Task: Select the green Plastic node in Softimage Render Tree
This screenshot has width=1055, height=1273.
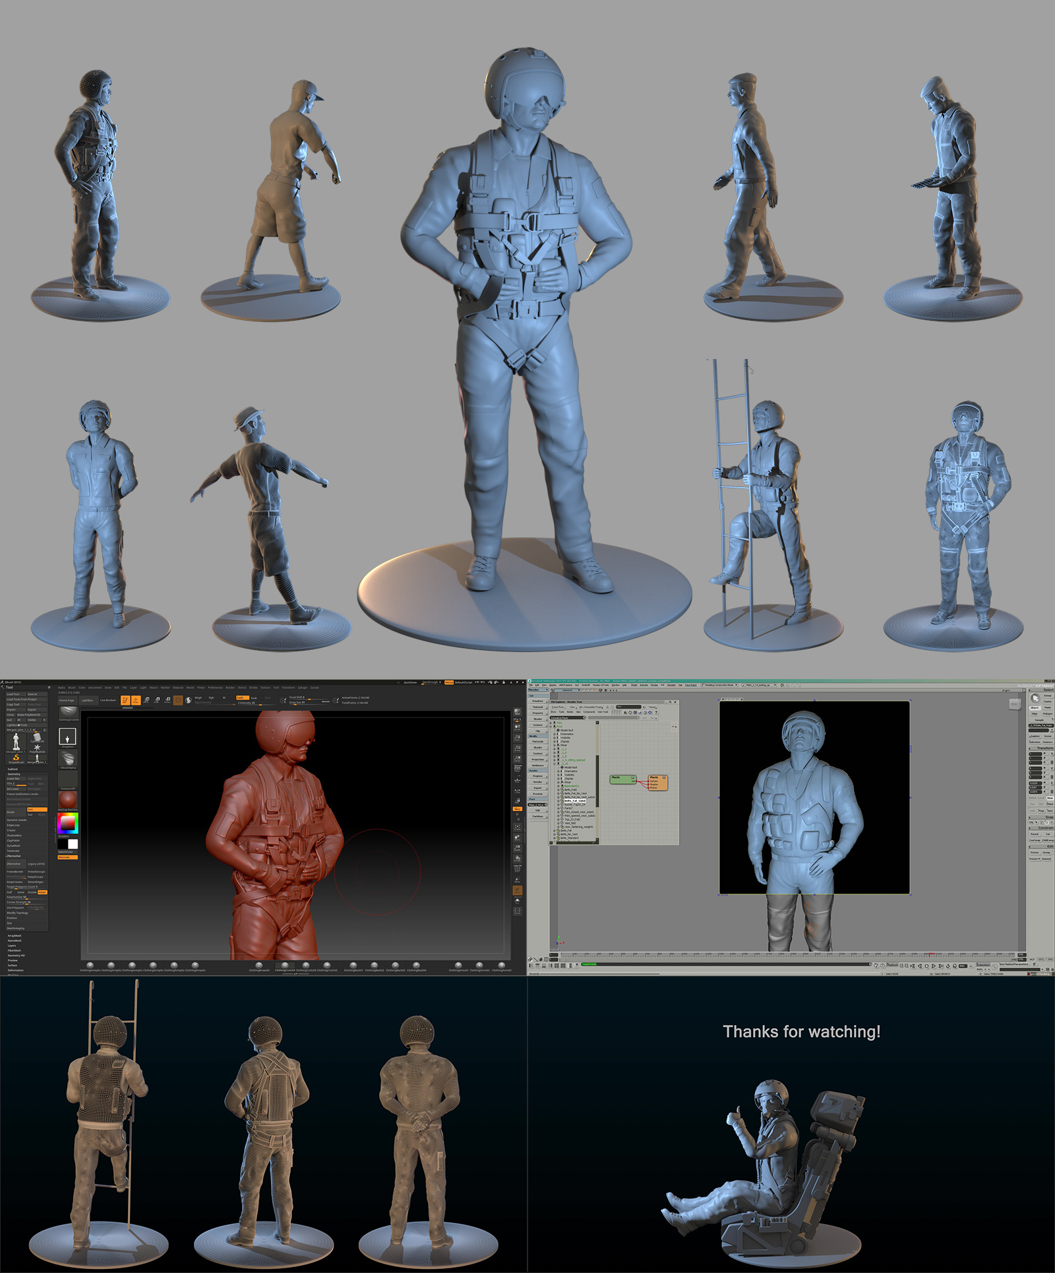Action: click(x=622, y=779)
